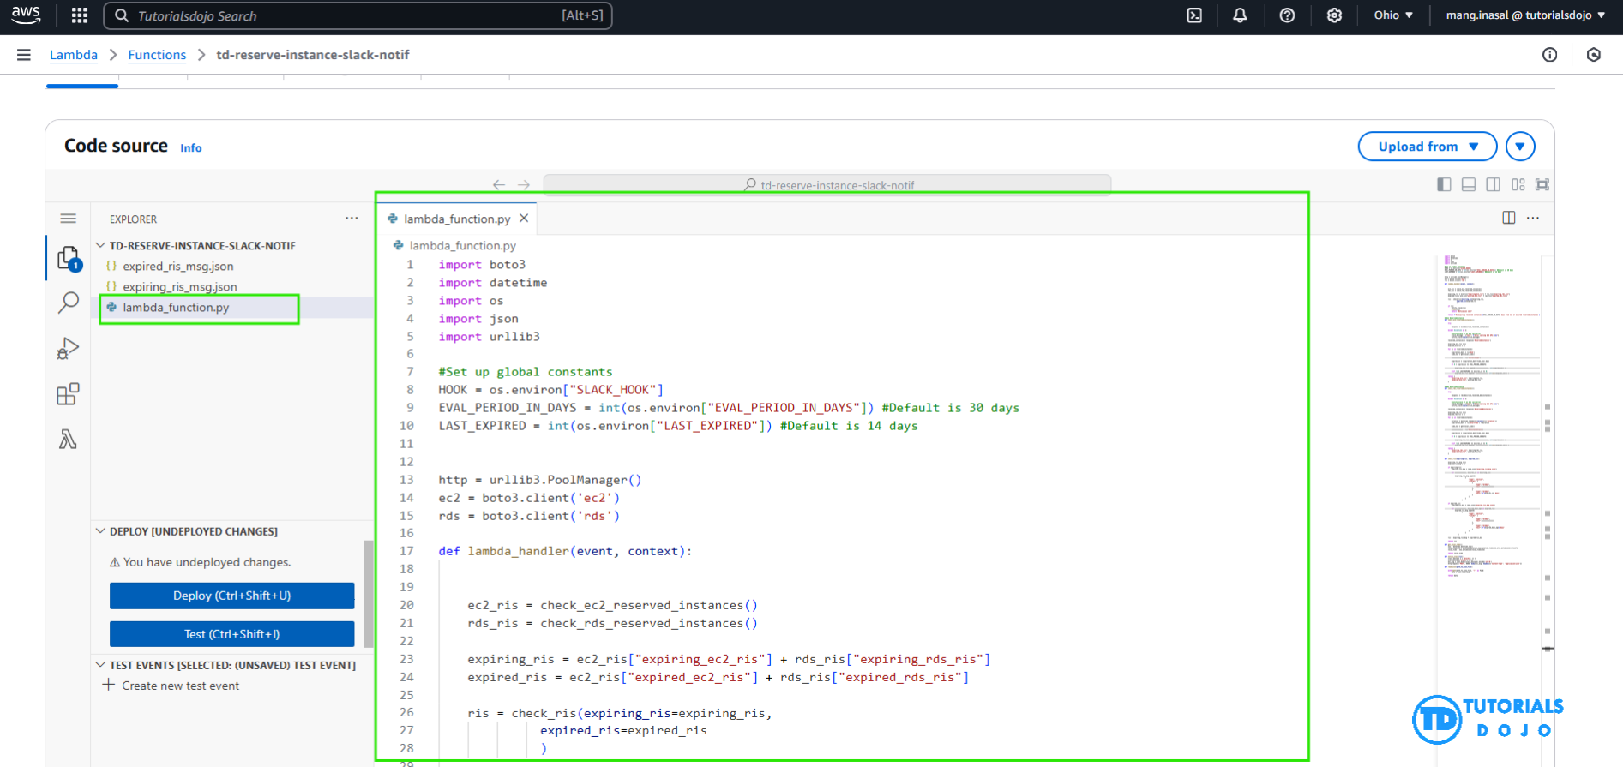Click the circular collapse arrow for Code source

click(x=1520, y=147)
